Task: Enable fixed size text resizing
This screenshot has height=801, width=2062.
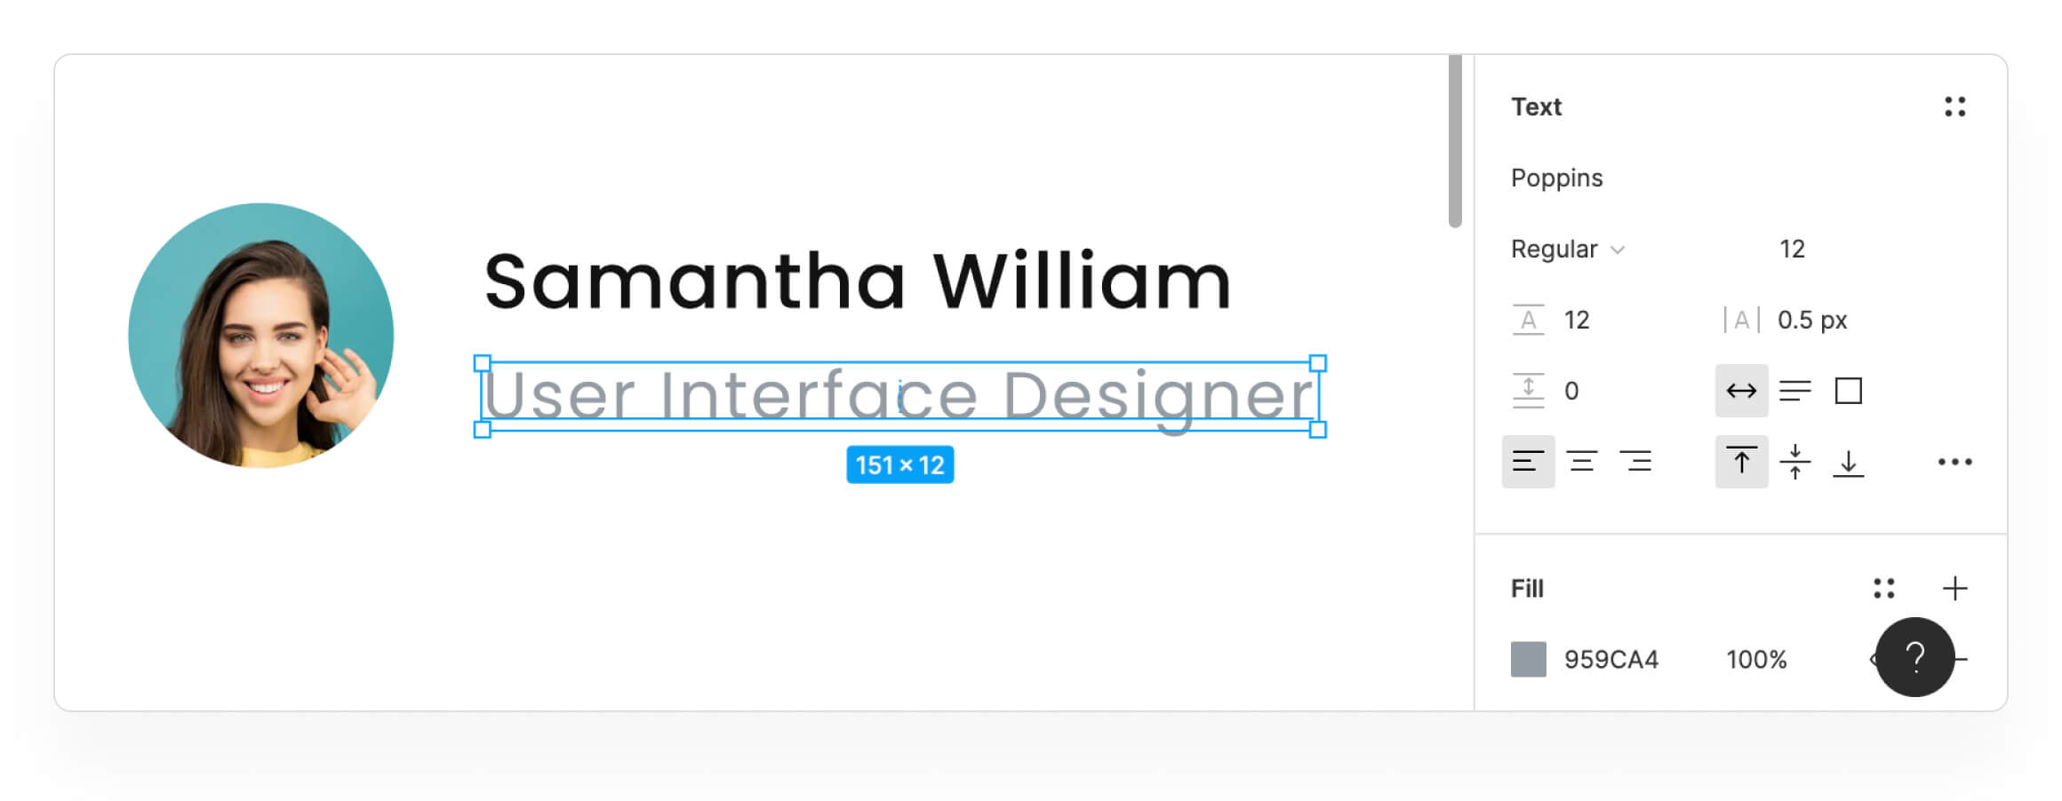Action: 1848,391
